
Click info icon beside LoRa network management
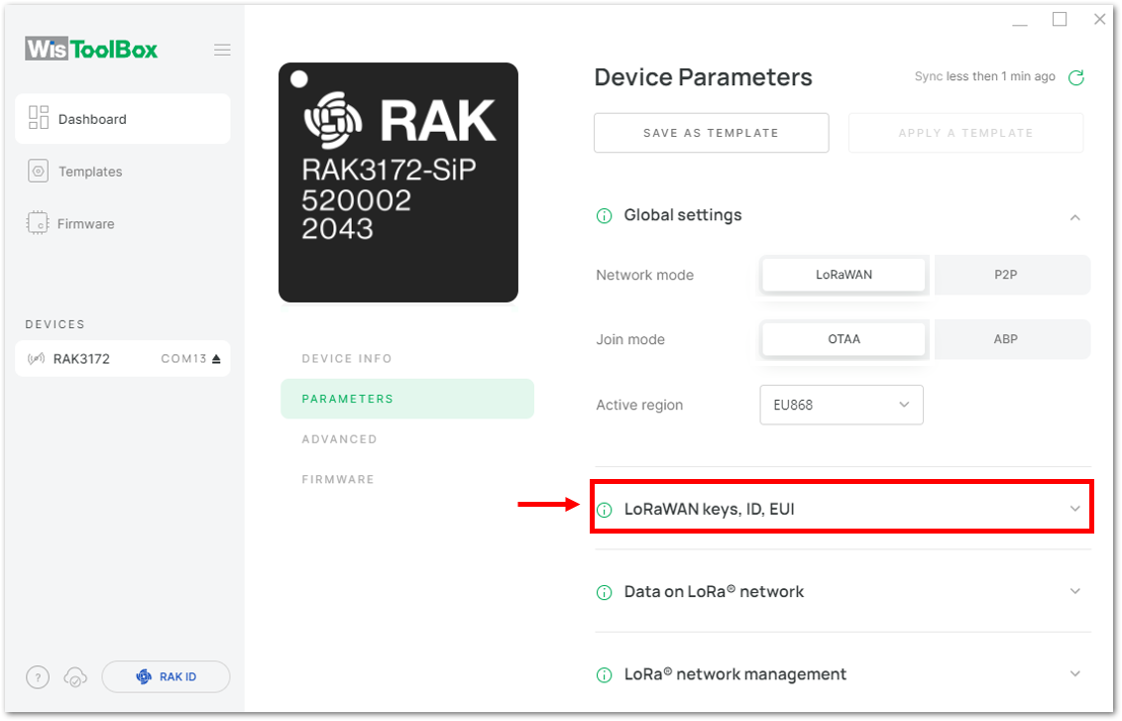tap(604, 674)
